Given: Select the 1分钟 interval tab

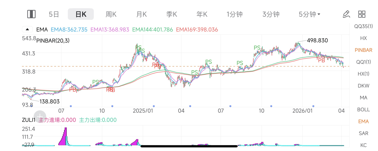Looking at the screenshot, I should [234, 14].
